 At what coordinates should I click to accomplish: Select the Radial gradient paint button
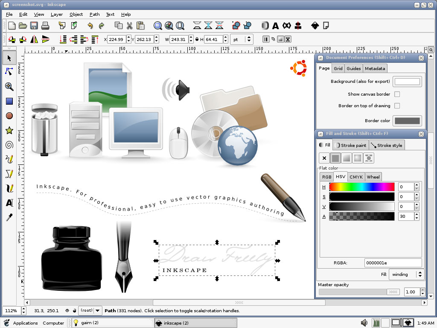click(358, 158)
